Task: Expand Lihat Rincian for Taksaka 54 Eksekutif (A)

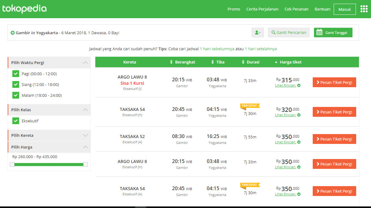Action: point(288,194)
